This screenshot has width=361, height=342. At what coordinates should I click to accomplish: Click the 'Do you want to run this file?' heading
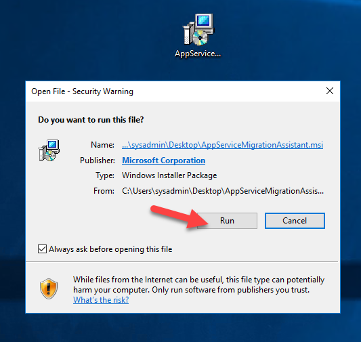(91, 120)
